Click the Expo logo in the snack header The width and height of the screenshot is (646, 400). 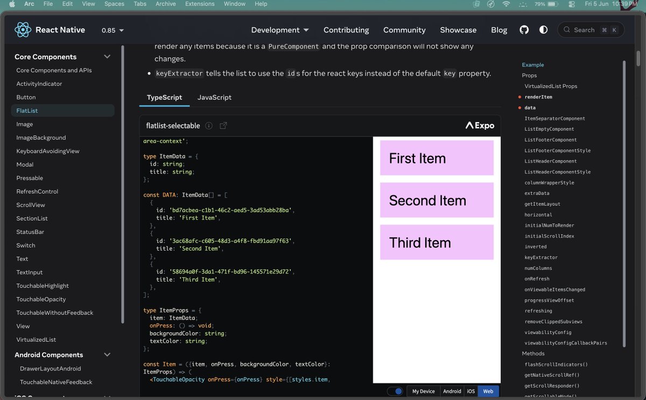(480, 125)
